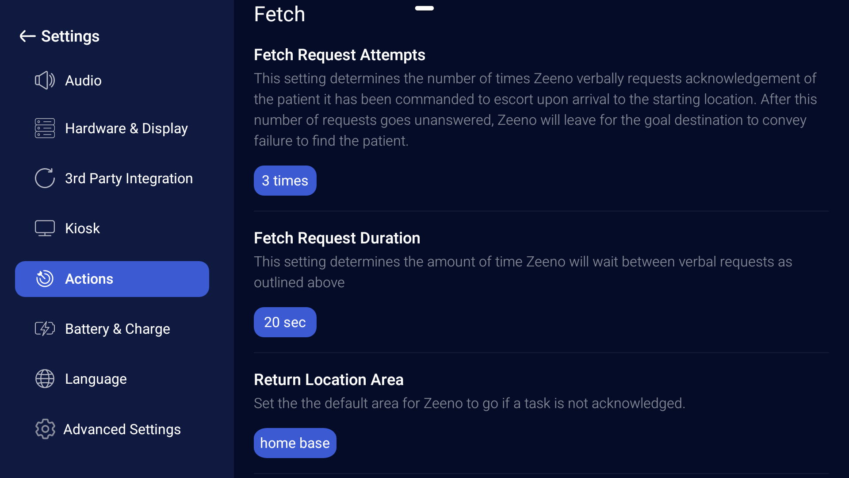Select the Audio settings menu item
Image resolution: width=849 pixels, height=478 pixels.
(x=83, y=81)
